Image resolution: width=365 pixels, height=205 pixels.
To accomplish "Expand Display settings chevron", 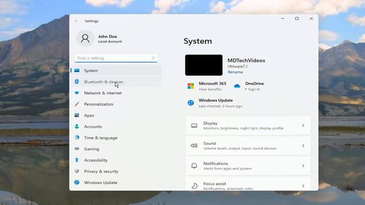I will pyautogui.click(x=303, y=125).
